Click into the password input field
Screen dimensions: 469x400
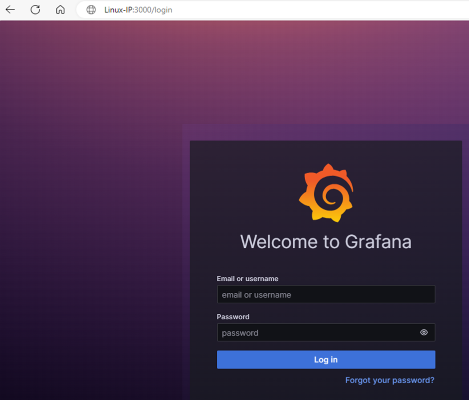coord(315,333)
